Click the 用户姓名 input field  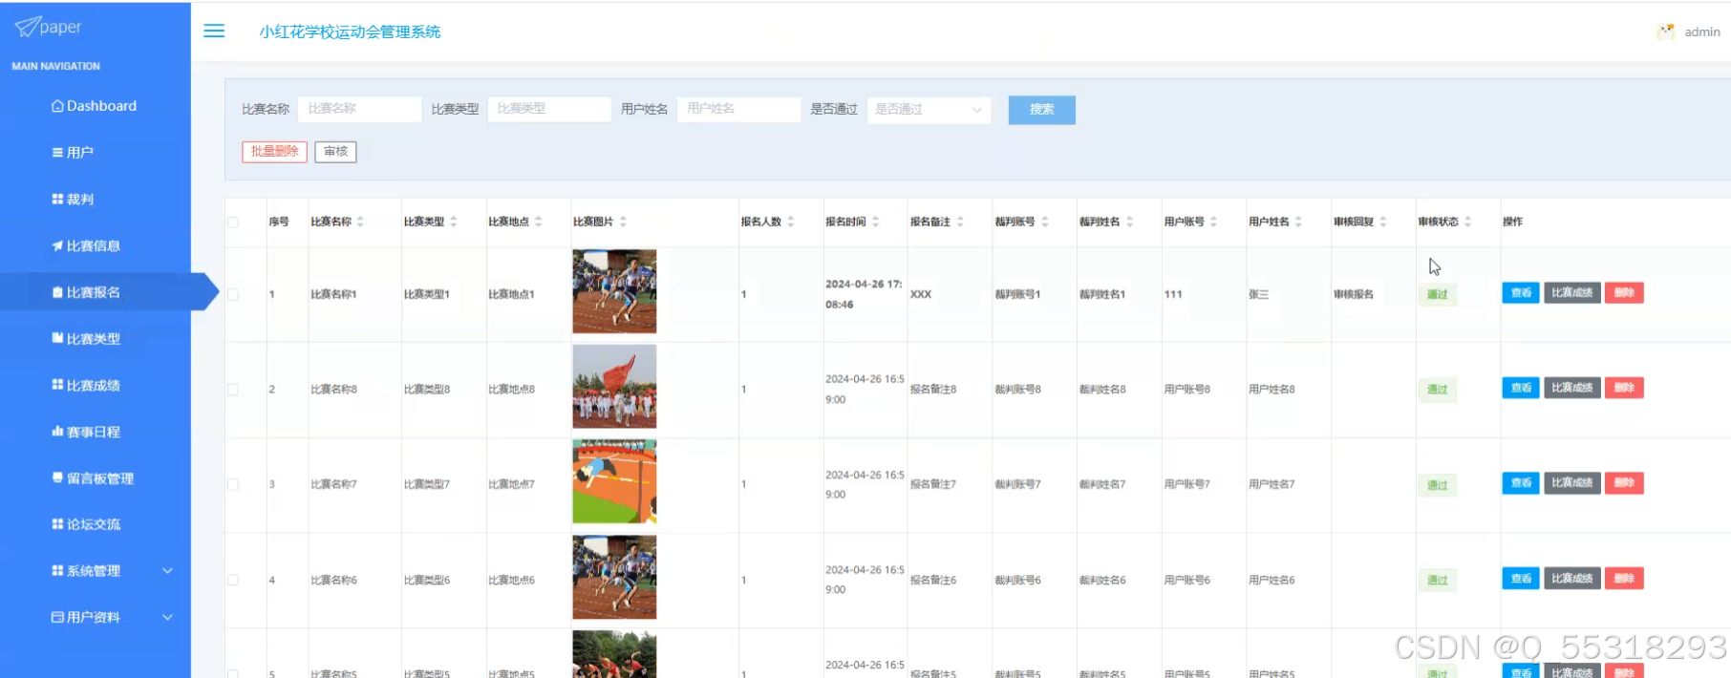(x=739, y=109)
